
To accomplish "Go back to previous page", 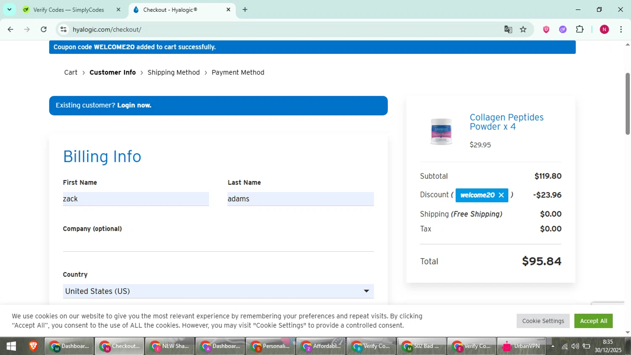I will click(11, 29).
